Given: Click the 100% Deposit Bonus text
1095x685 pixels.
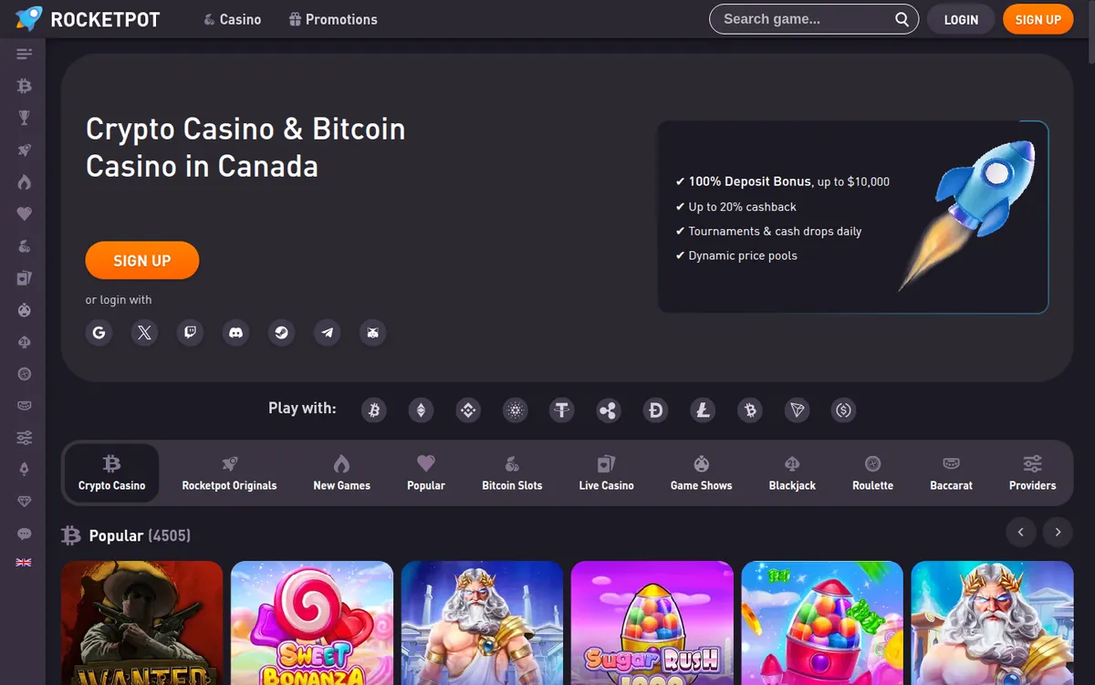Looking at the screenshot, I should pyautogui.click(x=750, y=182).
